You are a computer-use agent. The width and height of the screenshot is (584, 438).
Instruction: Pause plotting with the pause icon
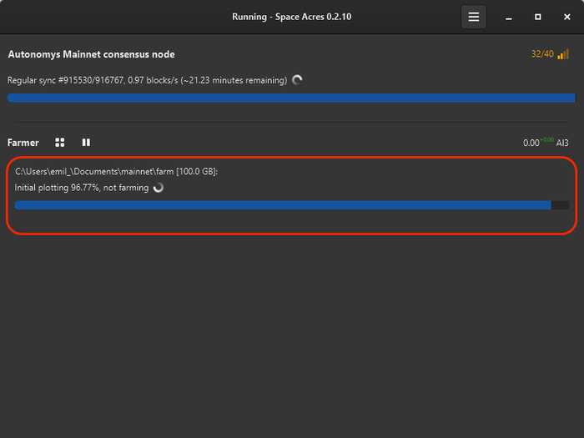click(x=86, y=143)
